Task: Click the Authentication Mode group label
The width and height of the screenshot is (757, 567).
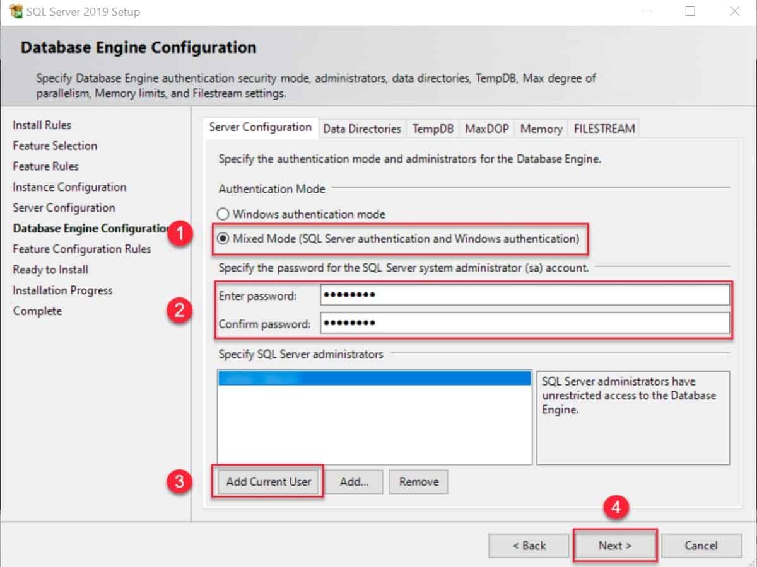Action: [272, 188]
